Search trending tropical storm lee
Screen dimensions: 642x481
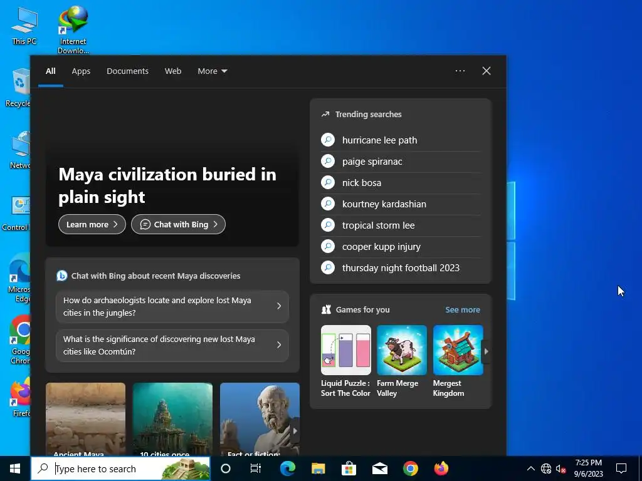[401, 225]
